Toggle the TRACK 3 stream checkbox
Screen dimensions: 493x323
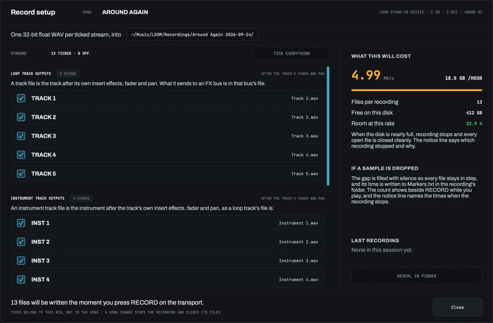pyautogui.click(x=21, y=136)
